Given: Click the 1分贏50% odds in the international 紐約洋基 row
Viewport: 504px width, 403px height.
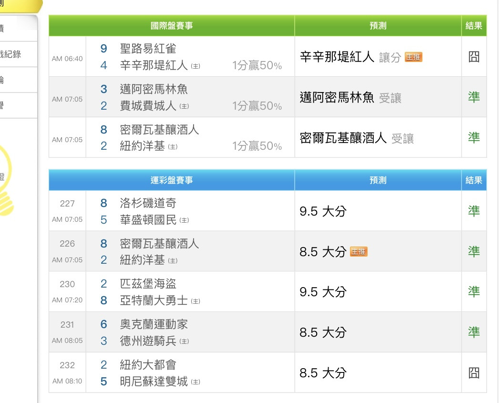Looking at the screenshot, I should [257, 146].
